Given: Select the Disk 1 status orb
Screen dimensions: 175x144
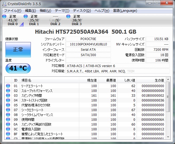Looking at the screenshot, I should [26, 17].
